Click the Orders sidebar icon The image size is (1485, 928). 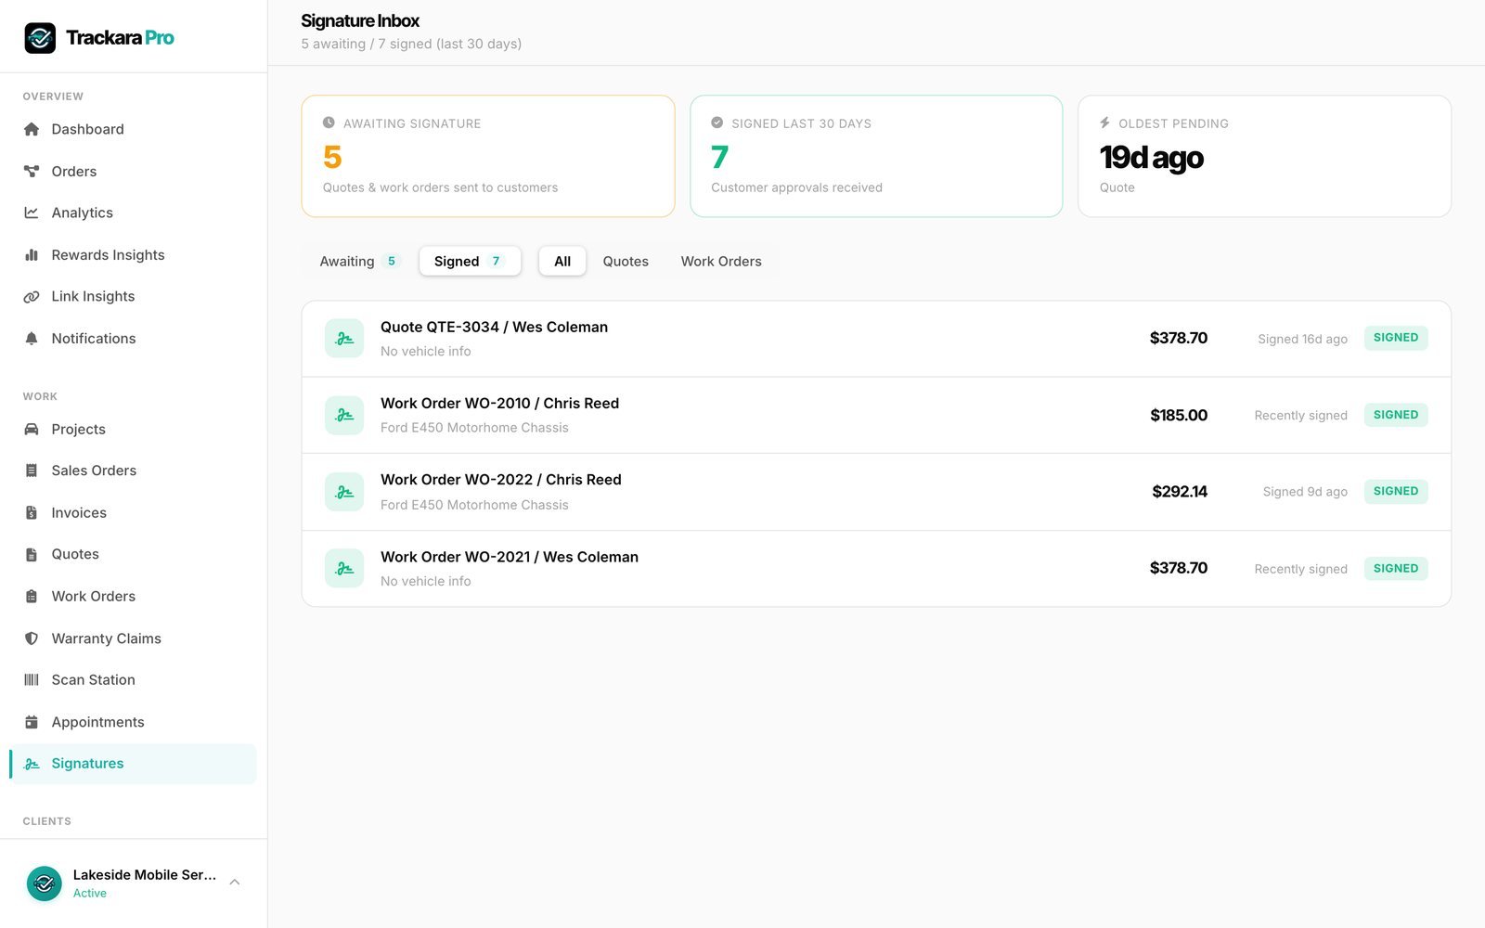point(32,172)
